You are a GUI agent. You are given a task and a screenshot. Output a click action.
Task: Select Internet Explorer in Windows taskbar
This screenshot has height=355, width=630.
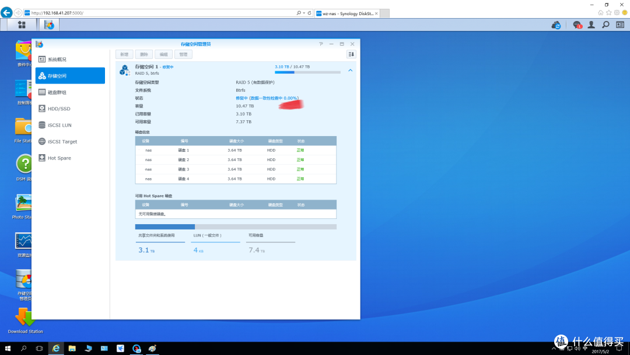coord(56,349)
